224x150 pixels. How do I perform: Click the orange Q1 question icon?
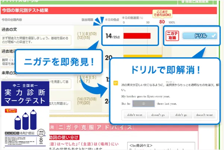[x=116, y=82]
